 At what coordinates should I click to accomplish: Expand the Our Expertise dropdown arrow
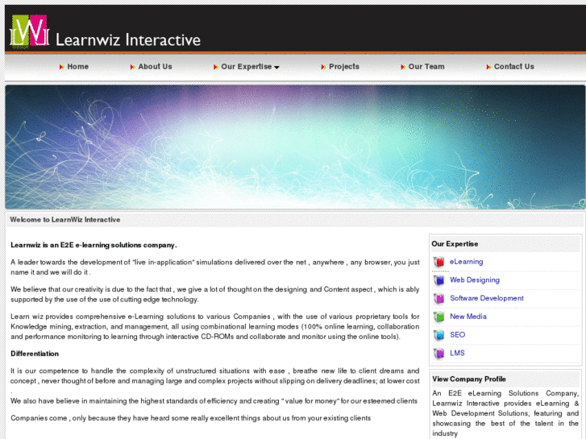click(276, 68)
